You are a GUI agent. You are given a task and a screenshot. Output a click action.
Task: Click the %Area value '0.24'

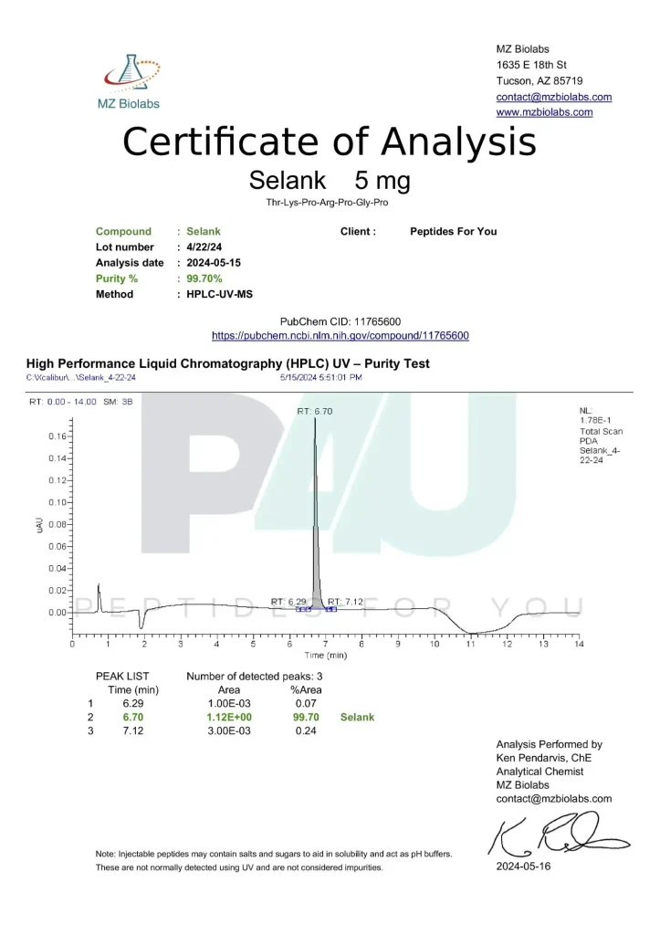(x=306, y=731)
